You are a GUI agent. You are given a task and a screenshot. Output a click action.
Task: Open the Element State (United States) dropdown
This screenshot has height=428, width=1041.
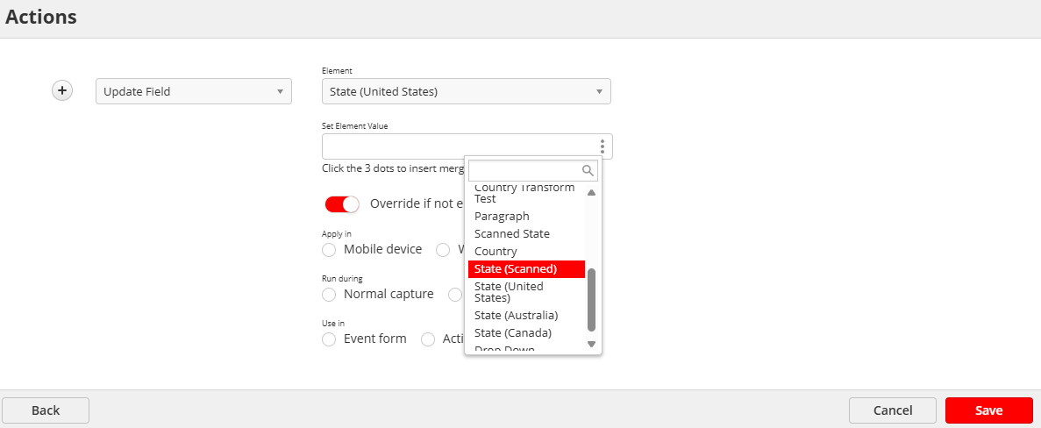pos(466,91)
